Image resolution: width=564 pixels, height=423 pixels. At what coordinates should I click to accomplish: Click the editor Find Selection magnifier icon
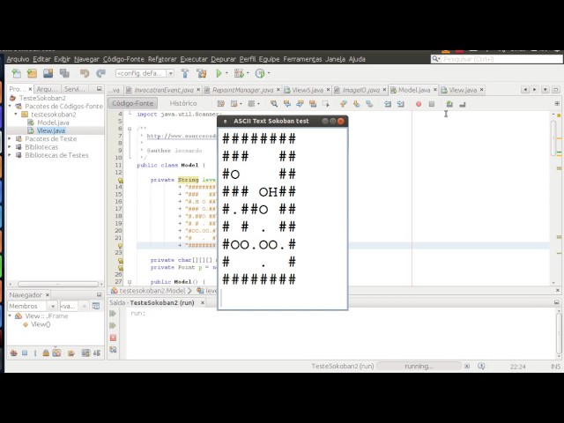274,104
